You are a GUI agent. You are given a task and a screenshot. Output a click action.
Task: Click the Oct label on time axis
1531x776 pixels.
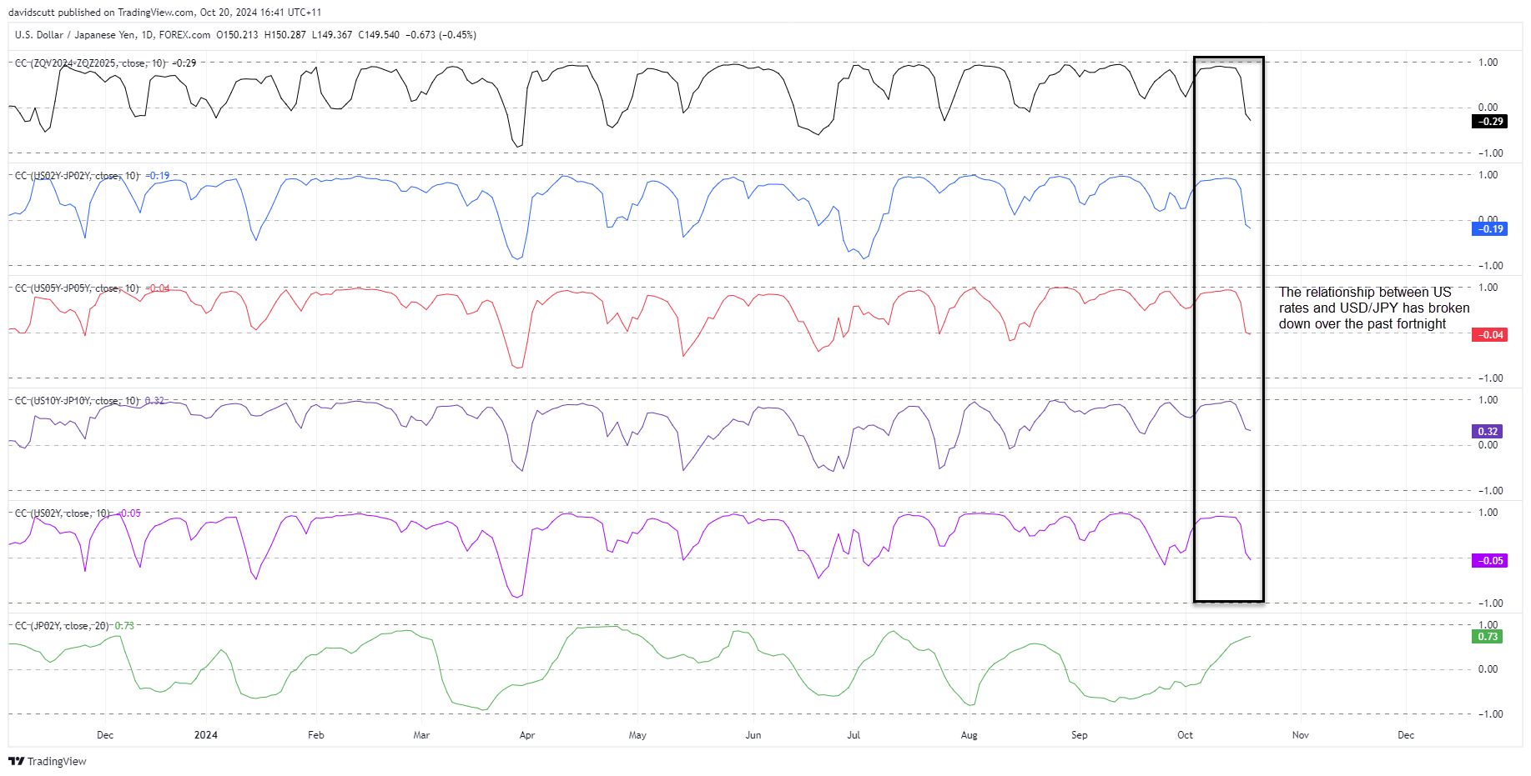[x=1186, y=735]
